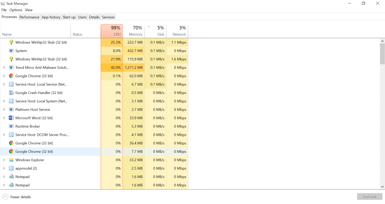Click the Service Host: Local System gear icon
Image resolution: width=385 pixels, height=204 pixels.
11,101
